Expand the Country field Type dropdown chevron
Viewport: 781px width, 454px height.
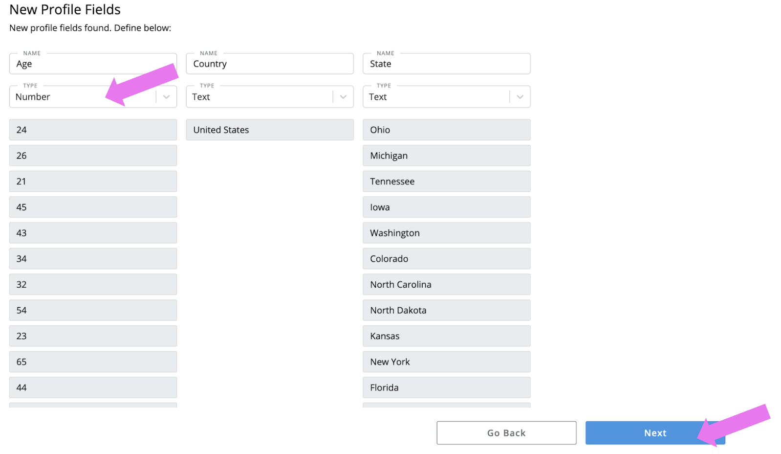coord(343,97)
